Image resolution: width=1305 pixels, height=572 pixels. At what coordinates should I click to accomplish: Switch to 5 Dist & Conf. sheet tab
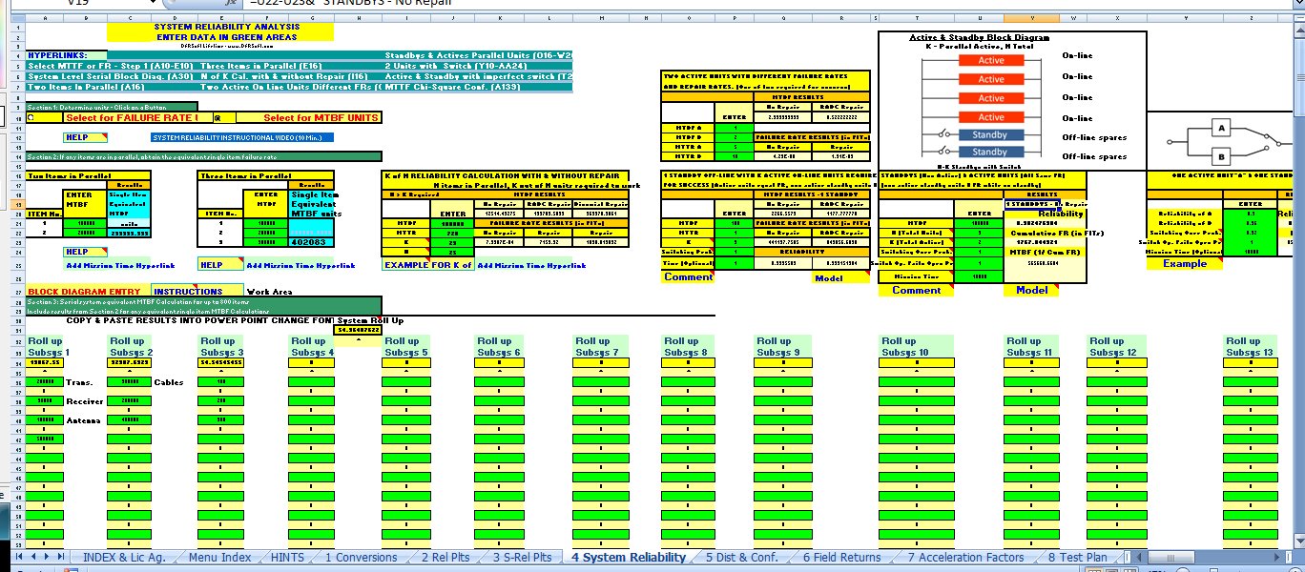(x=742, y=558)
